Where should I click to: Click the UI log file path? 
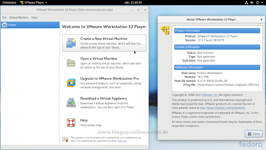pyautogui.click(x=228, y=85)
